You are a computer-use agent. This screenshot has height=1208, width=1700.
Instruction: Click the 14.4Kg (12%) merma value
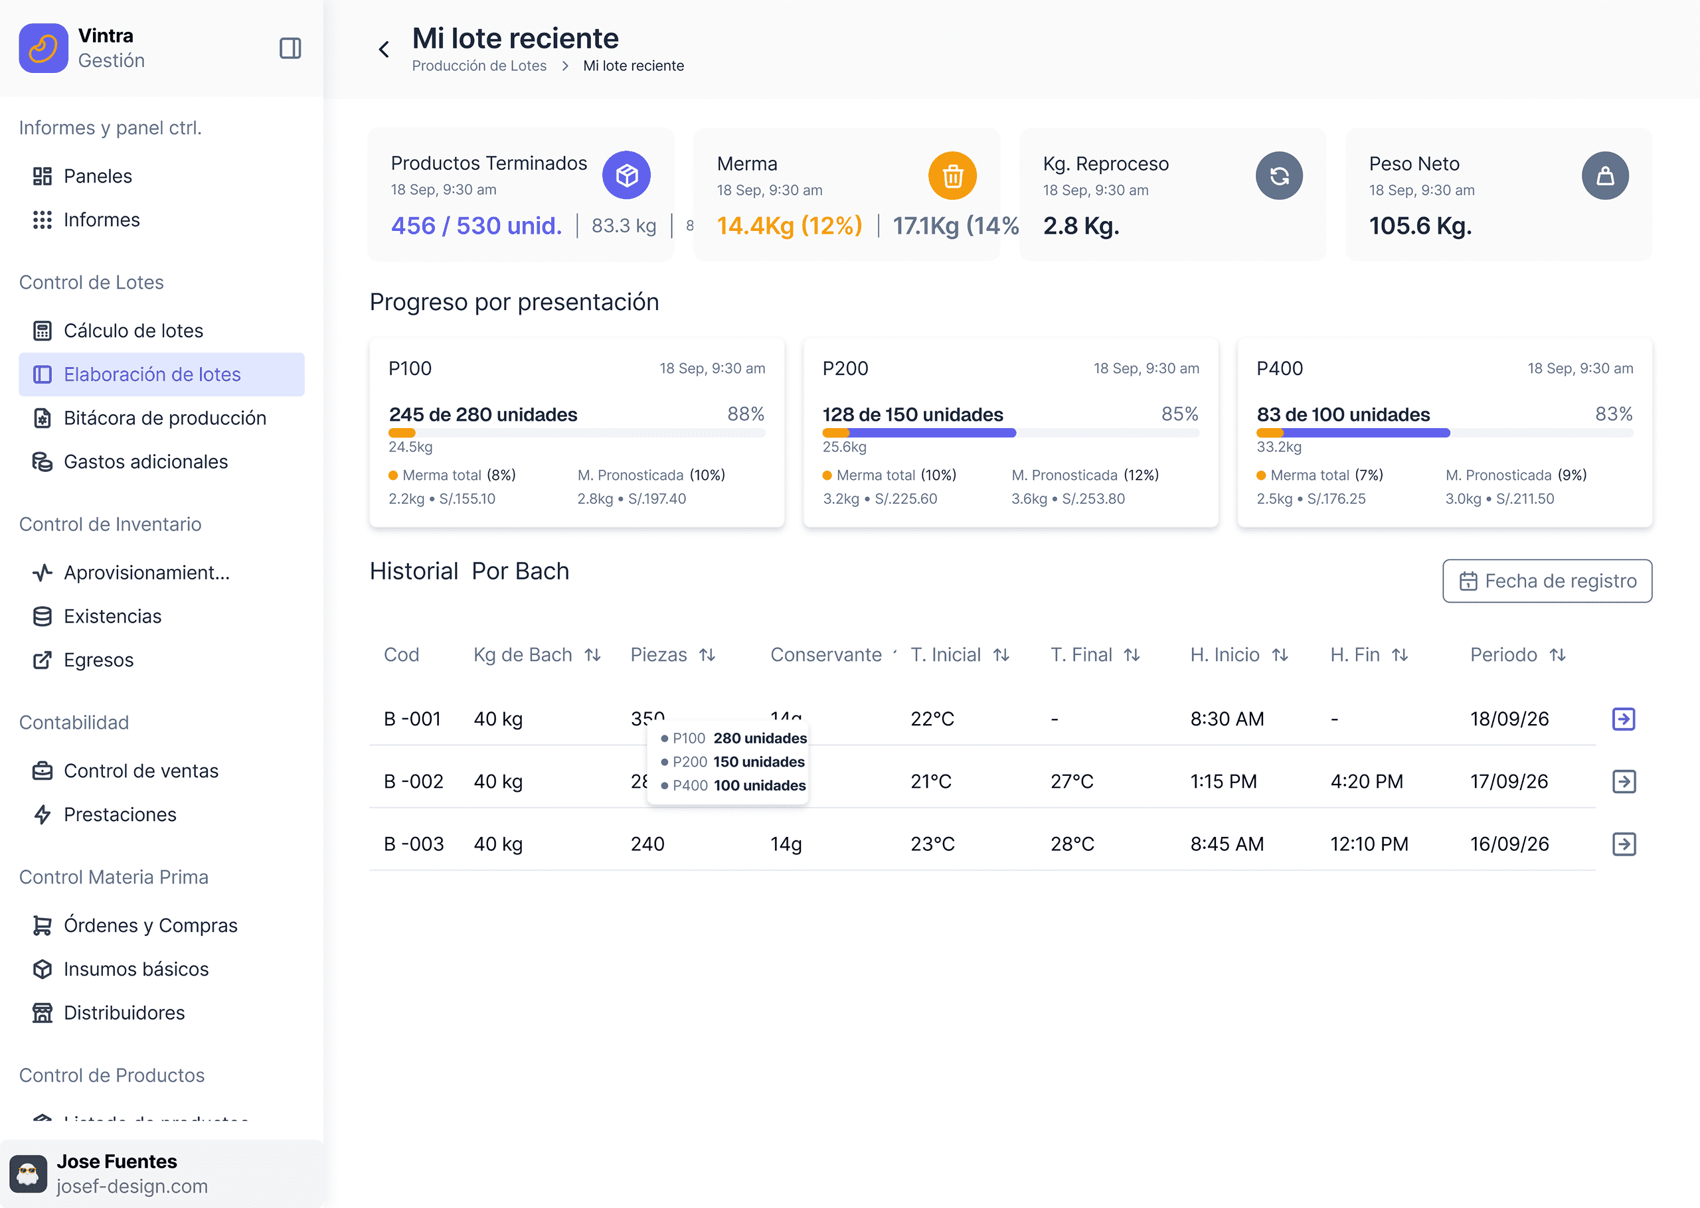(x=790, y=226)
